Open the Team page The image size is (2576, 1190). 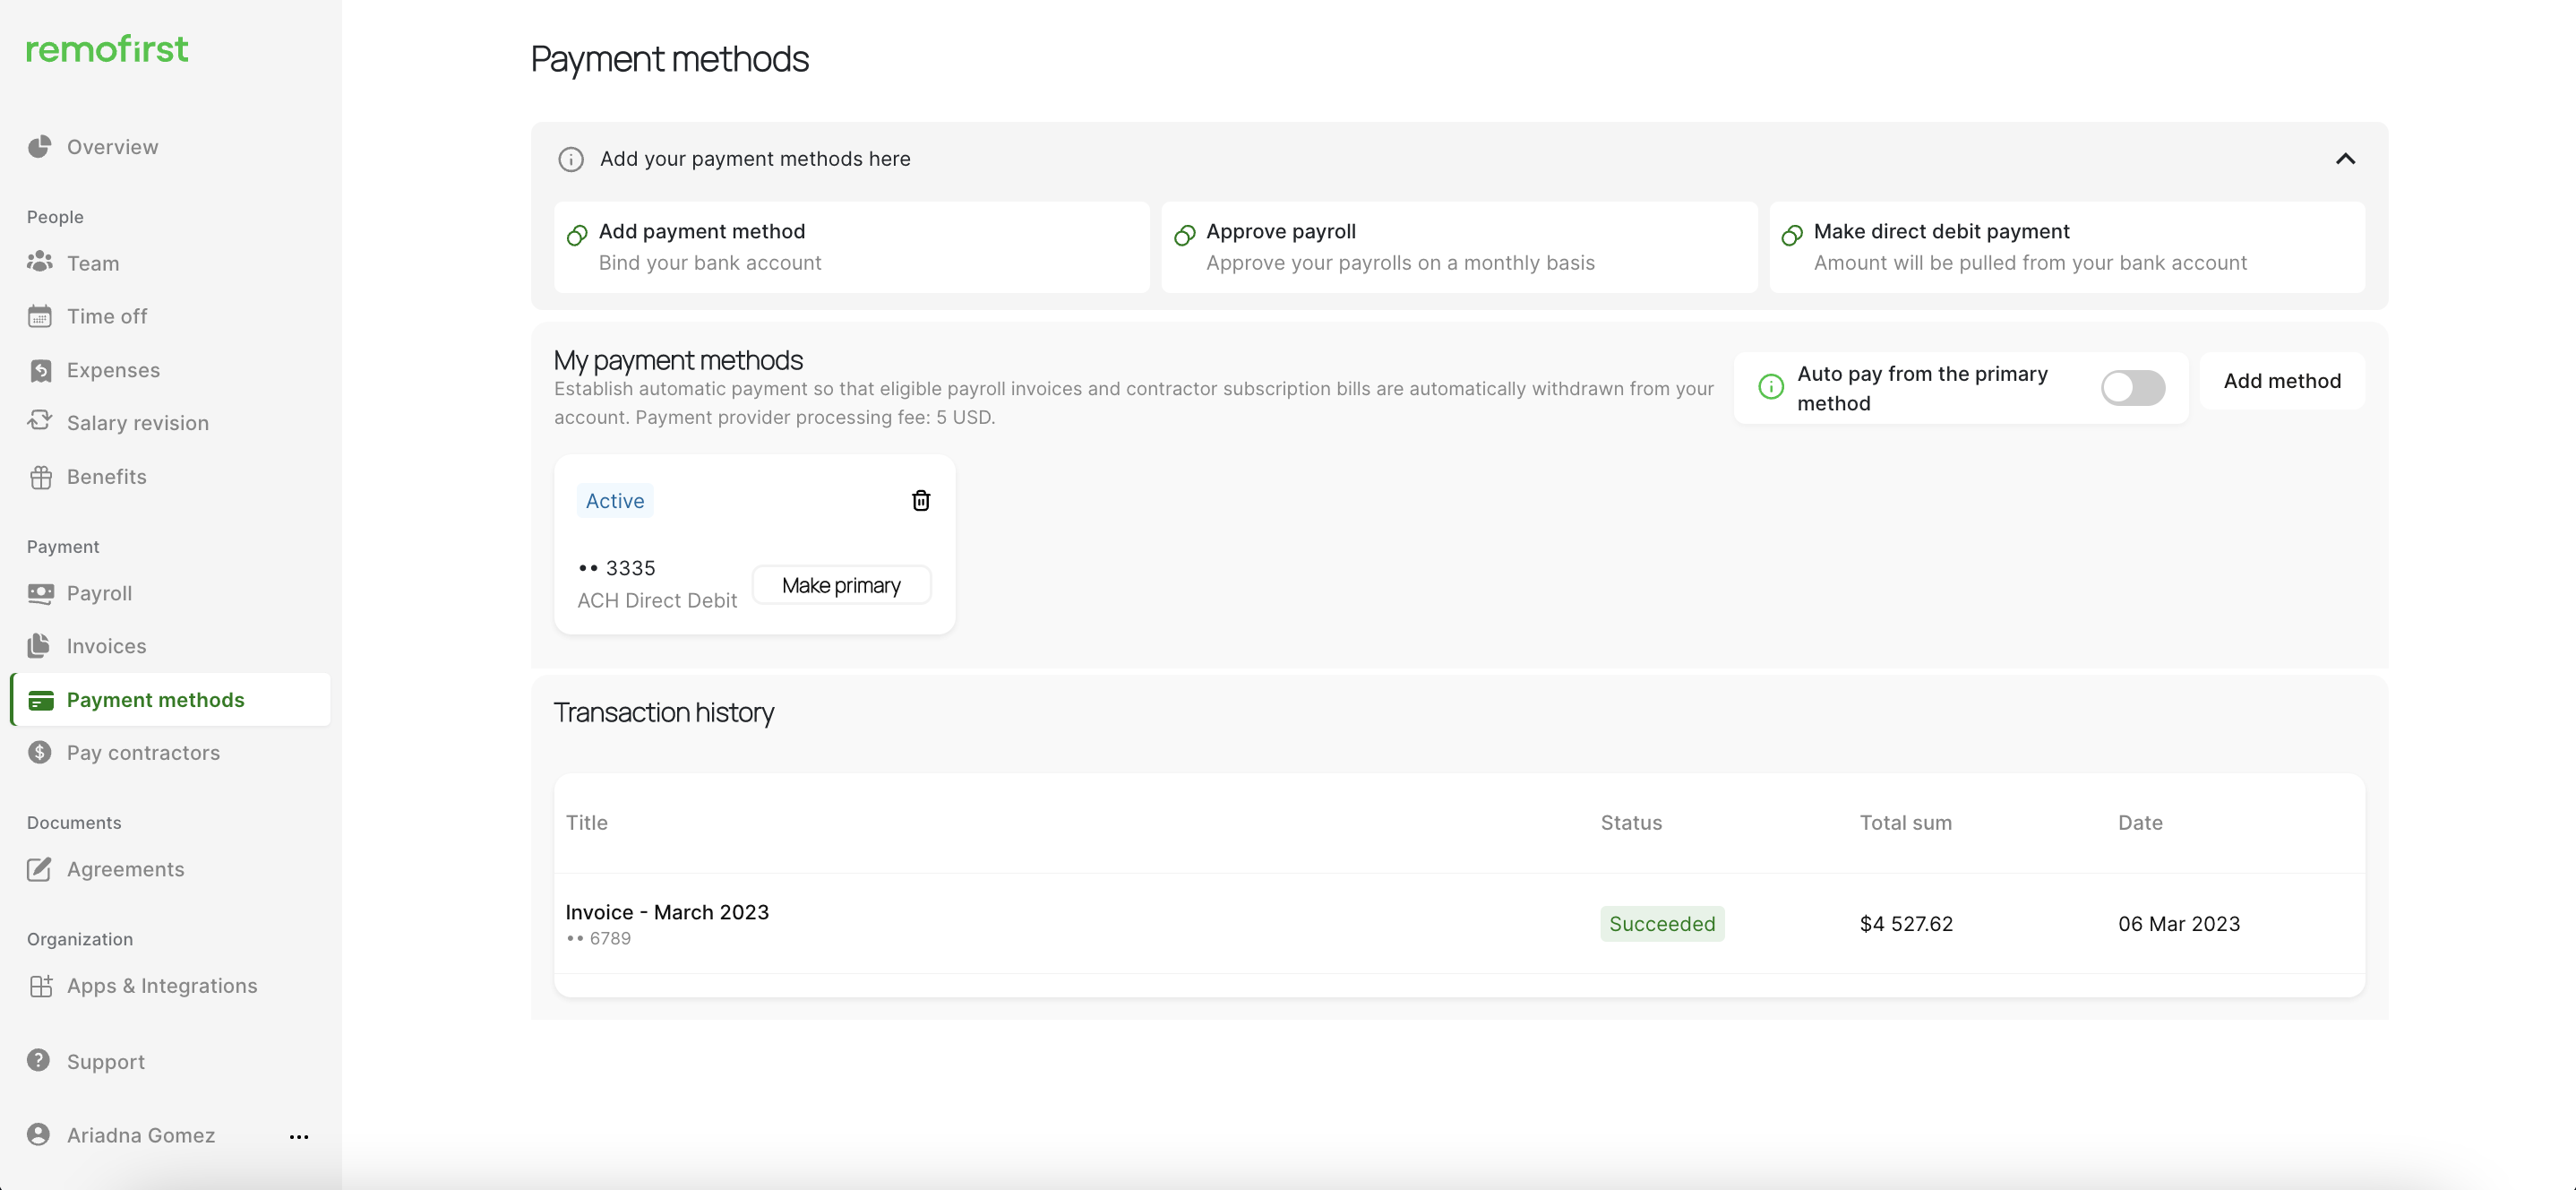point(170,263)
